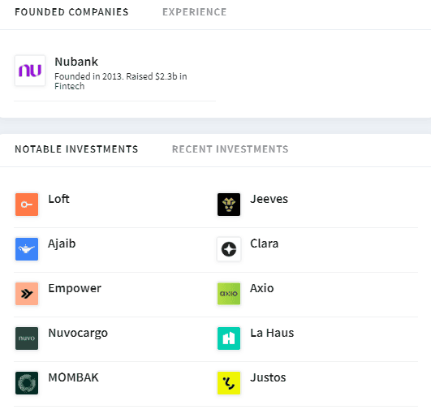This screenshot has height=418, width=431.
Task: Open the Nubank company name link
Action: pos(76,62)
